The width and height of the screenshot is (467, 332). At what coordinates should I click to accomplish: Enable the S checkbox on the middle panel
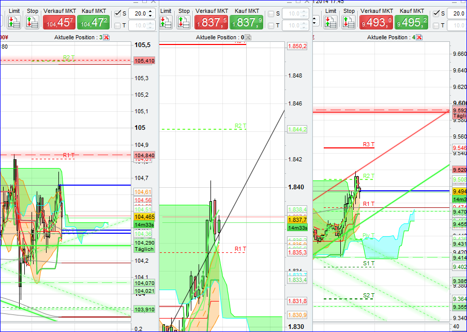(x=272, y=13)
